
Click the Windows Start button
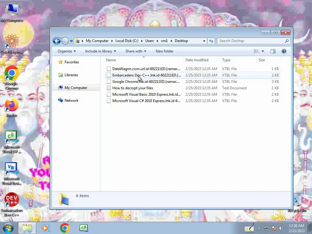point(8,228)
